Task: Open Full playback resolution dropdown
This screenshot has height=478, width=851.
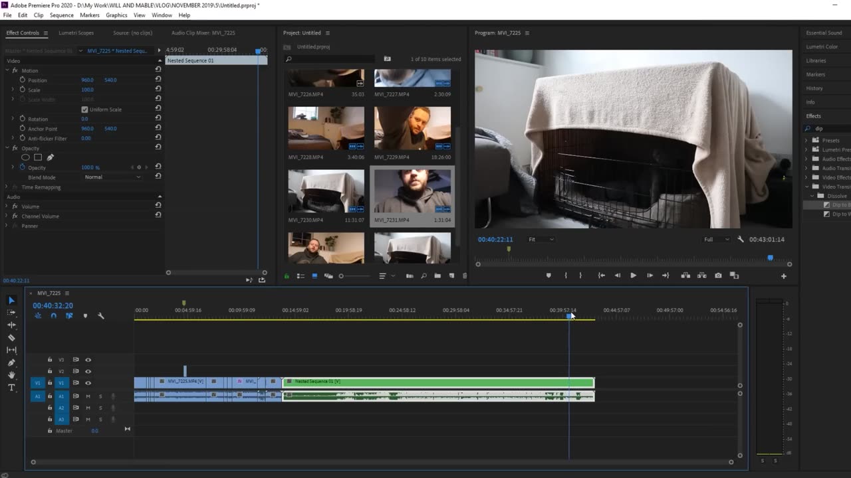Action: (716, 239)
